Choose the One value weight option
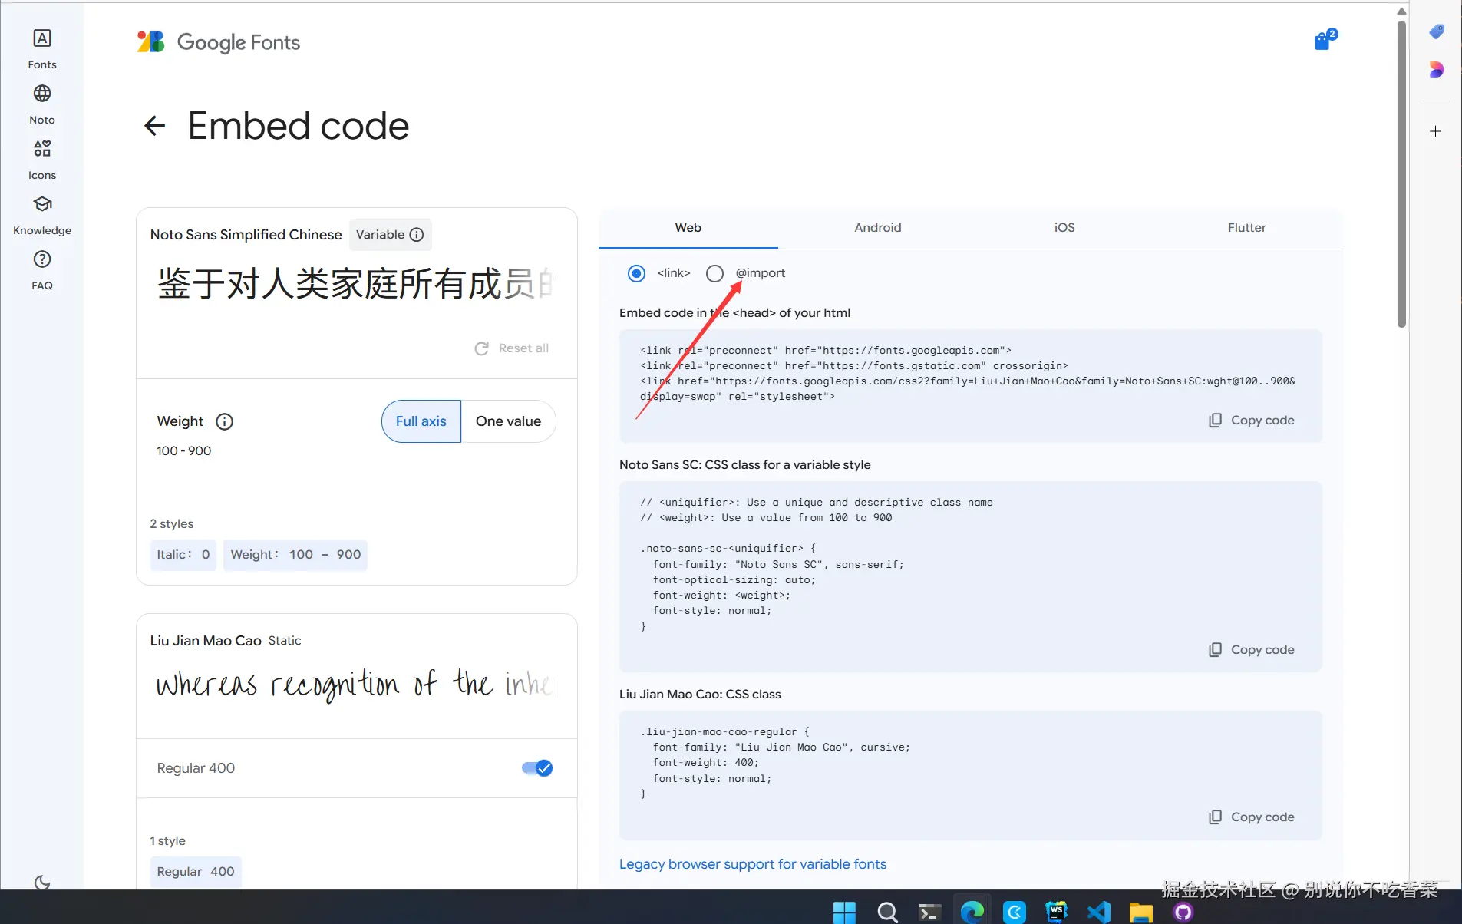Screen dimensions: 1462x924 tap(508, 421)
